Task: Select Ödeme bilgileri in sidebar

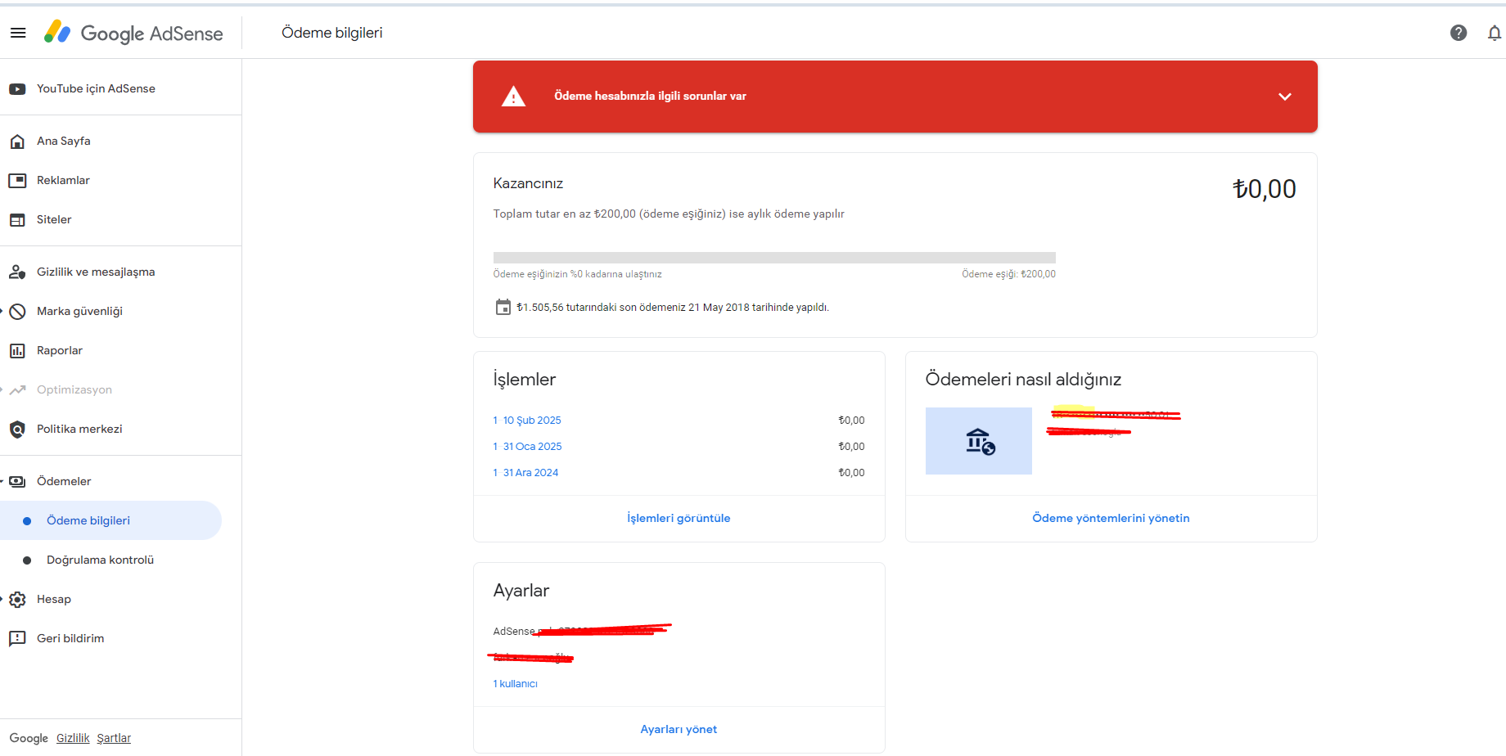Action: [x=110, y=520]
